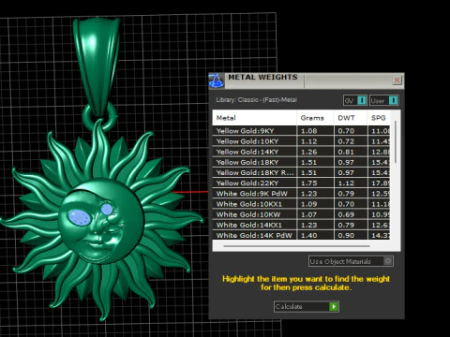The height and width of the screenshot is (337, 450).
Task: Select the Yellow Gold:10KY row
Action: (301, 141)
